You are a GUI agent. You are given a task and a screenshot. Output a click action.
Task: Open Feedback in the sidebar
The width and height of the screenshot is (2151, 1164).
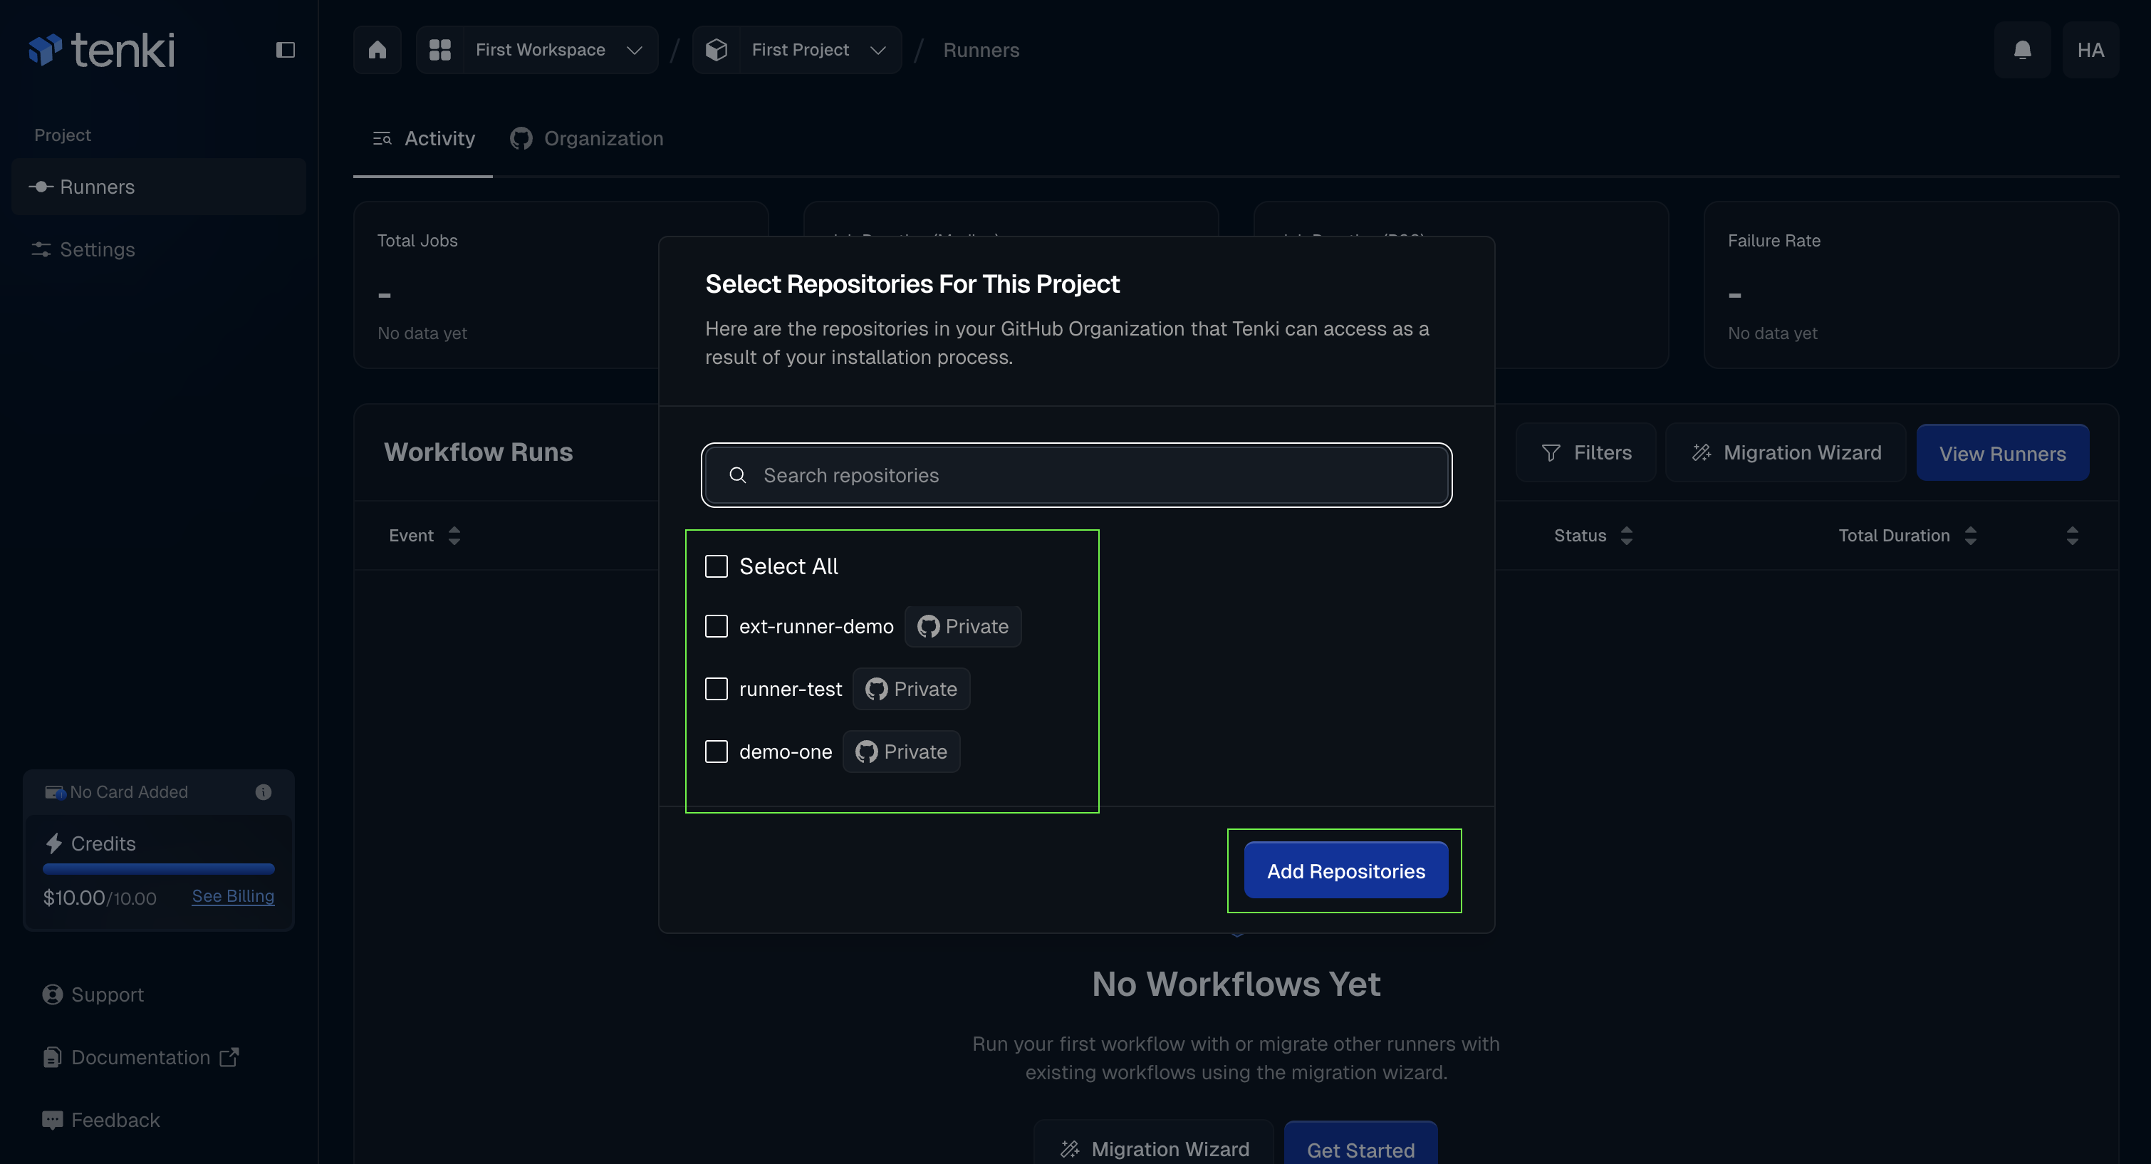click(x=100, y=1120)
